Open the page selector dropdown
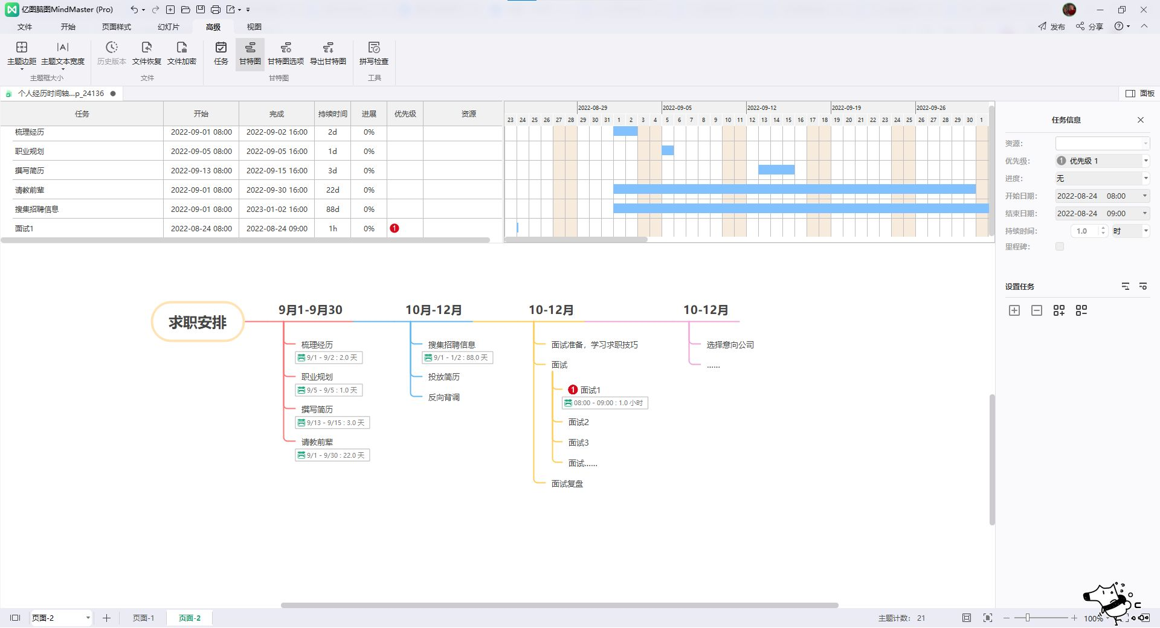Viewport: 1160px width, 628px height. [88, 618]
